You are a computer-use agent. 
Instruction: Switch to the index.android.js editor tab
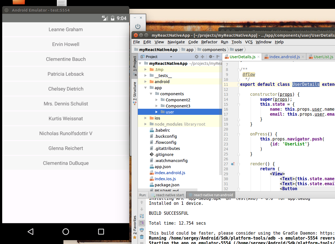pyautogui.click(x=284, y=57)
